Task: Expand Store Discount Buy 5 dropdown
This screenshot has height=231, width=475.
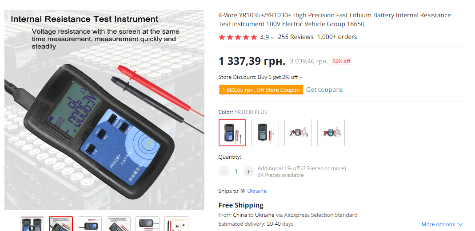Action: 301,77
